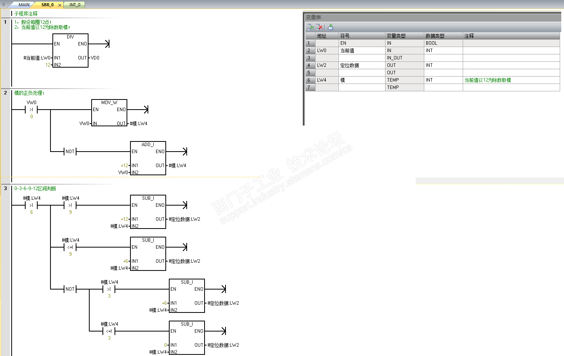This screenshot has width=564, height=356.
Task: Click the VW0 input of MOV_W
Action: tap(84, 124)
